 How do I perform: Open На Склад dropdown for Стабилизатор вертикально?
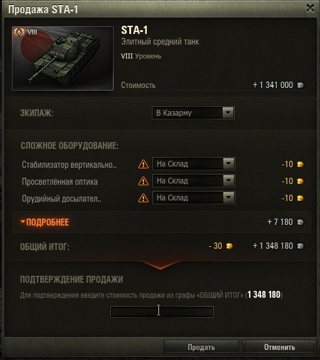click(x=194, y=164)
